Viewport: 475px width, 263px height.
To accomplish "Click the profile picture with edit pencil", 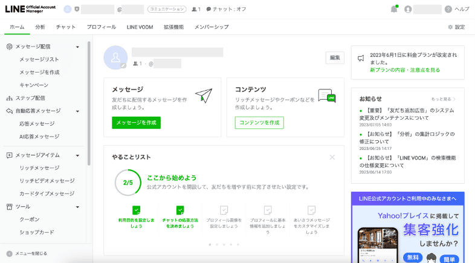I will point(115,57).
